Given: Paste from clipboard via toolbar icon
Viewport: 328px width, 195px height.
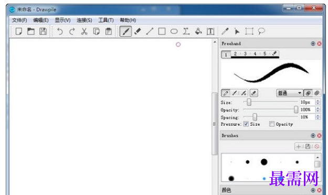Looking at the screenshot, I should pyautogui.click(x=108, y=32).
